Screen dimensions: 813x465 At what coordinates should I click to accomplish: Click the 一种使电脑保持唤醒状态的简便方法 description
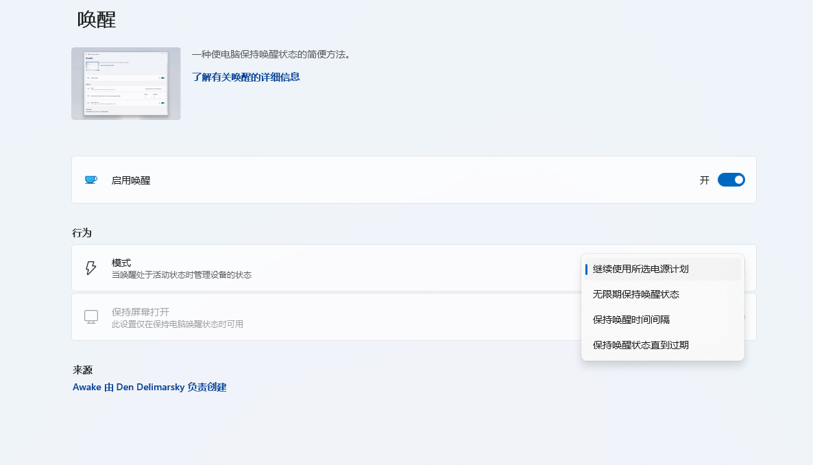pos(271,54)
